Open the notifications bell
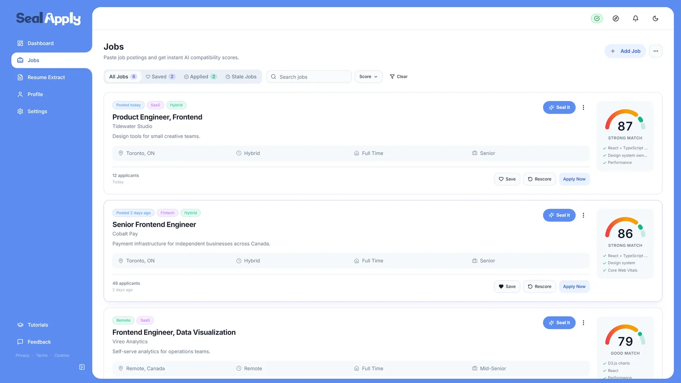This screenshot has height=383, width=681. (635, 18)
